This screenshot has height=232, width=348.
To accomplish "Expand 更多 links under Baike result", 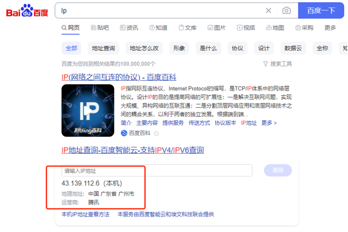I will click(269, 123).
